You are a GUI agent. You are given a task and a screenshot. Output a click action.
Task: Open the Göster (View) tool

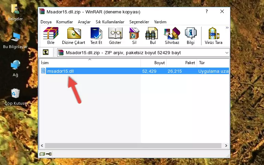(115, 33)
